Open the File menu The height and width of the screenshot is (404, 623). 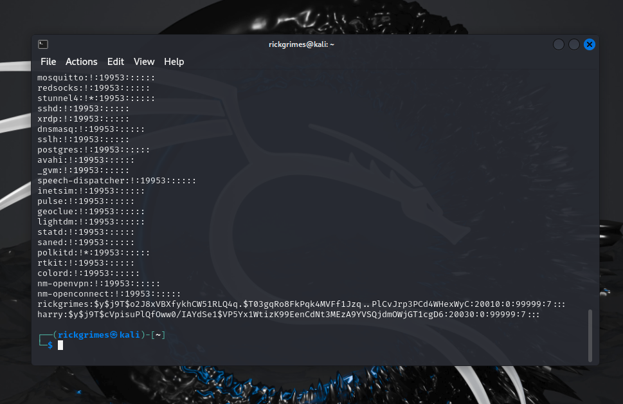pyautogui.click(x=48, y=61)
